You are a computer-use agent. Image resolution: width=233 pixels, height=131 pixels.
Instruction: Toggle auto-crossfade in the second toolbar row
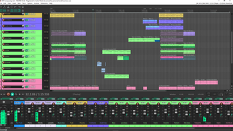point(1,11)
